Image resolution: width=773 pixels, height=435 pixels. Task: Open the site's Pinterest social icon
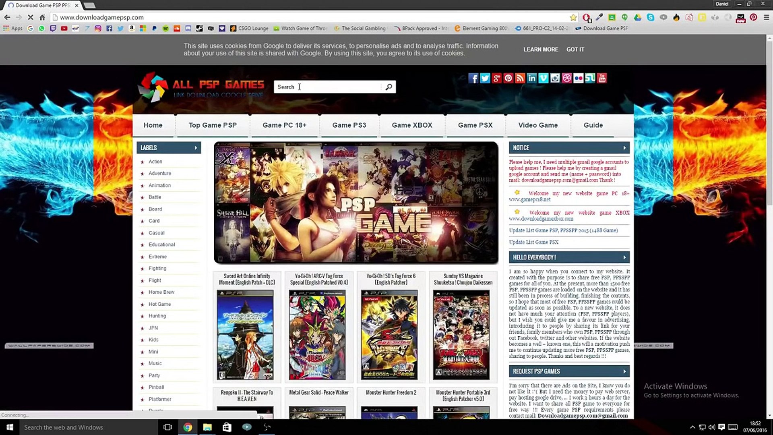[x=508, y=78]
